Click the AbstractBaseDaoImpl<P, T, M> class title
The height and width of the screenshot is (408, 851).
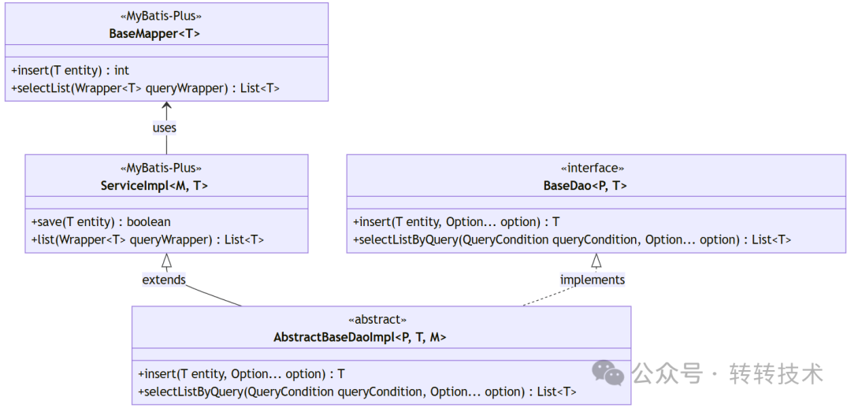360,337
